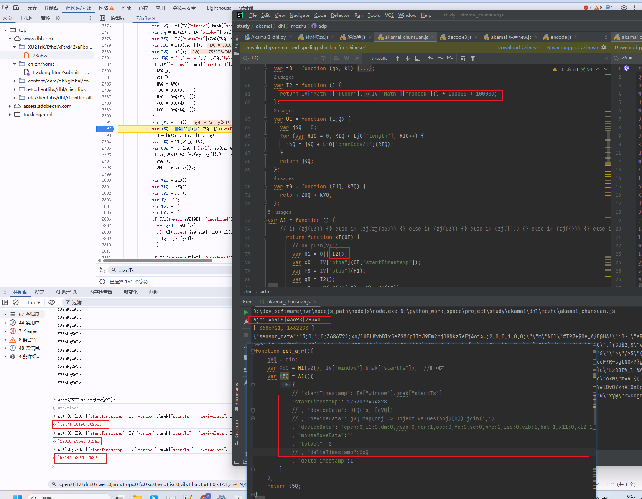Toggle Regex option in PyCharm search
The image size is (642, 499).
coord(357,58)
